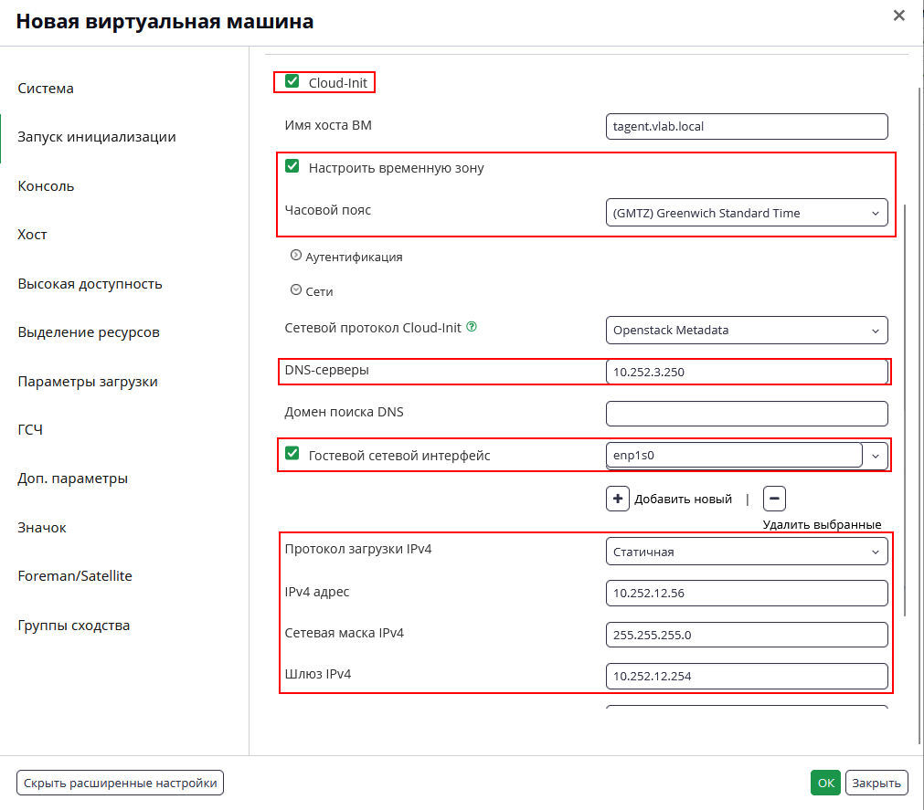The image size is (924, 810).
Task: Go to Высокая доступность tab
Action: [90, 284]
